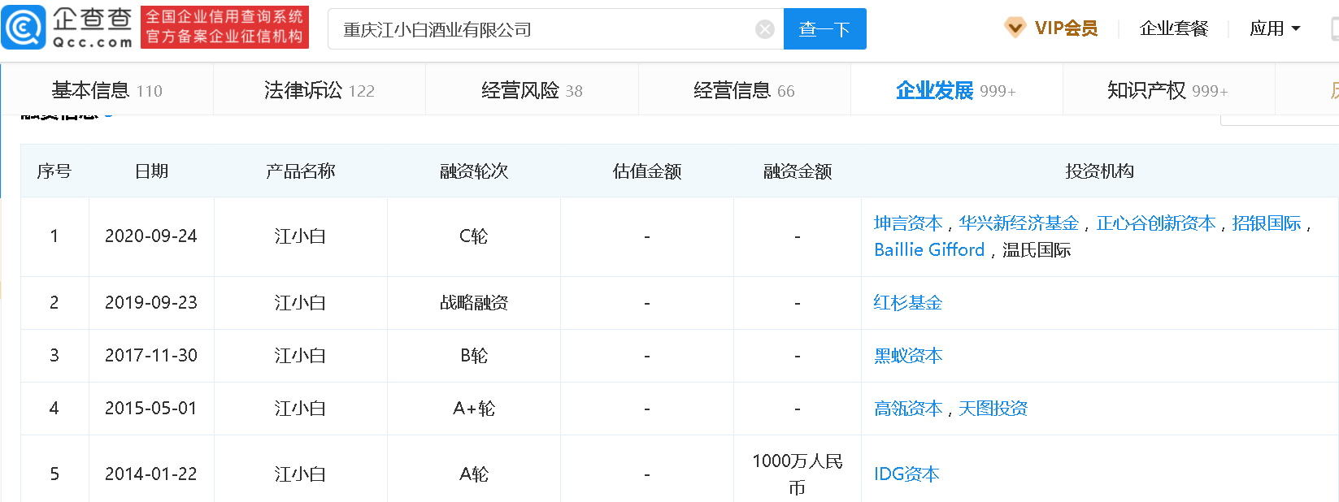This screenshot has height=502, width=1339.
Task: Open investor link 天图投资
Action: (x=993, y=409)
